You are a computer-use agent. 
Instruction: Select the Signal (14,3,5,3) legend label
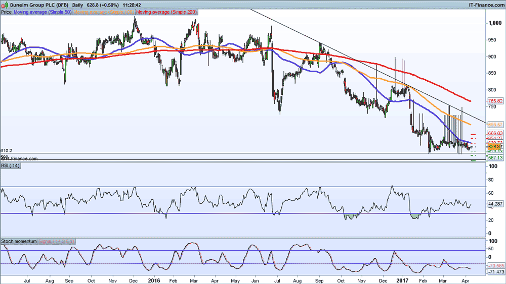tap(57, 241)
